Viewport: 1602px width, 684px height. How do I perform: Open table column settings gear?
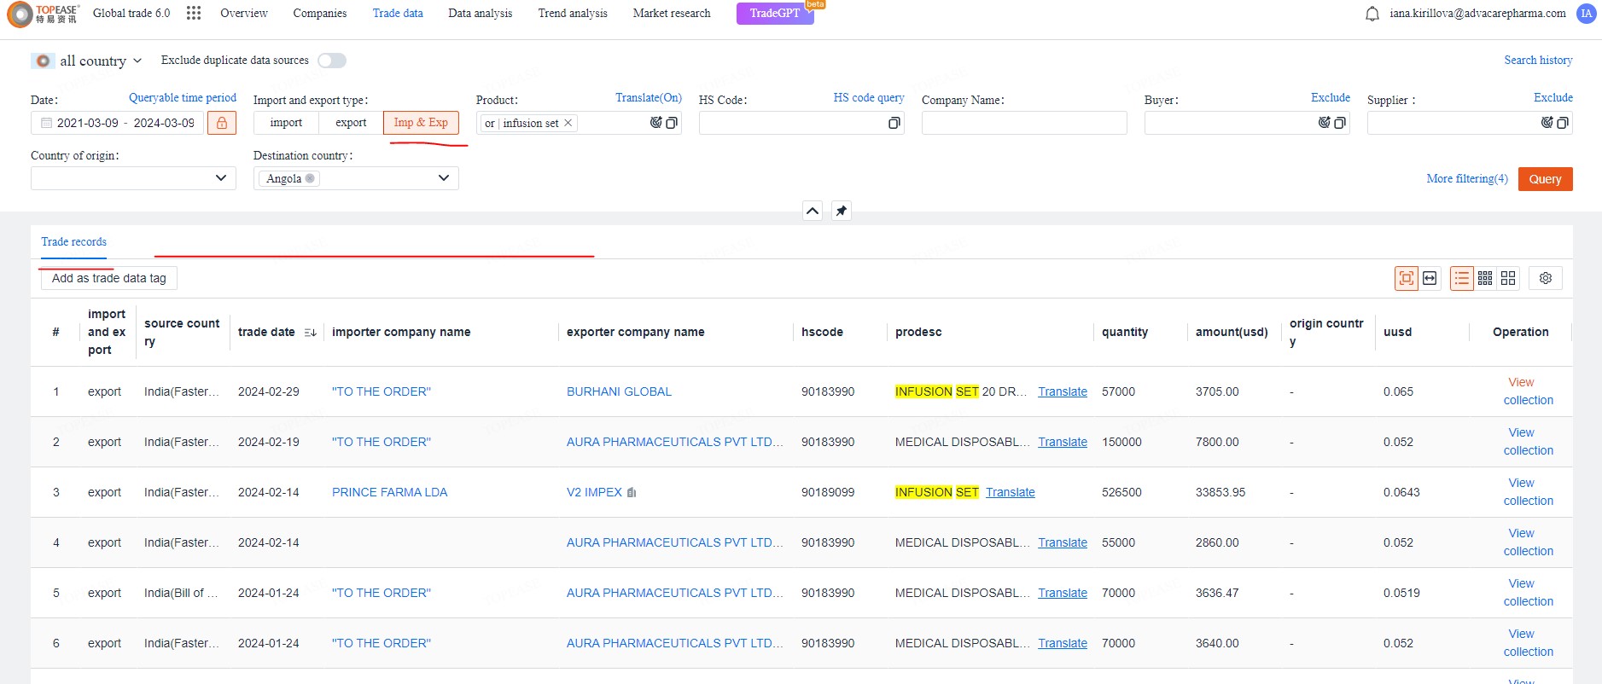click(x=1546, y=278)
